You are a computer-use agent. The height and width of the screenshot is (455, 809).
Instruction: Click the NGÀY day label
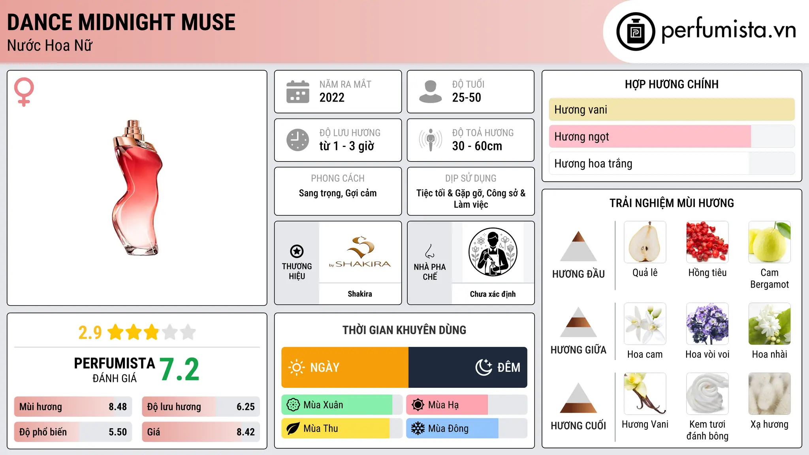click(325, 367)
